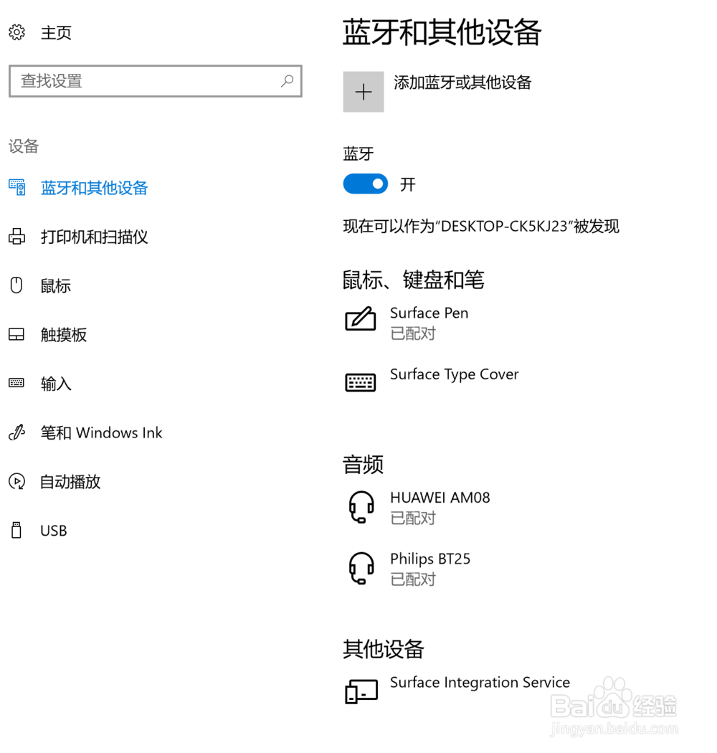Click the Philips BT25 headset icon
The height and width of the screenshot is (753, 717).
361,568
